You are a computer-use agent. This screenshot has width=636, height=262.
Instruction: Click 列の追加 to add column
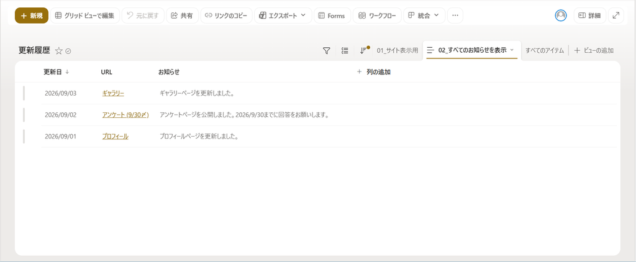373,72
